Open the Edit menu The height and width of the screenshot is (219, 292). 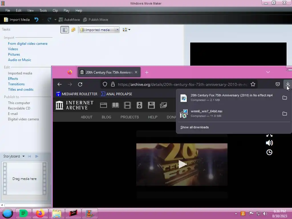[19, 11]
